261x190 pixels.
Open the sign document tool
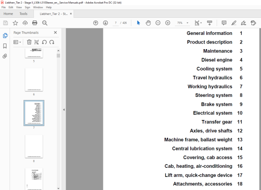click(243, 23)
